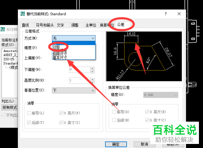Viewport: 203px width, 148px height.
Task: Click the AutoCAD icon in the dialog title
Action: pos(23,14)
